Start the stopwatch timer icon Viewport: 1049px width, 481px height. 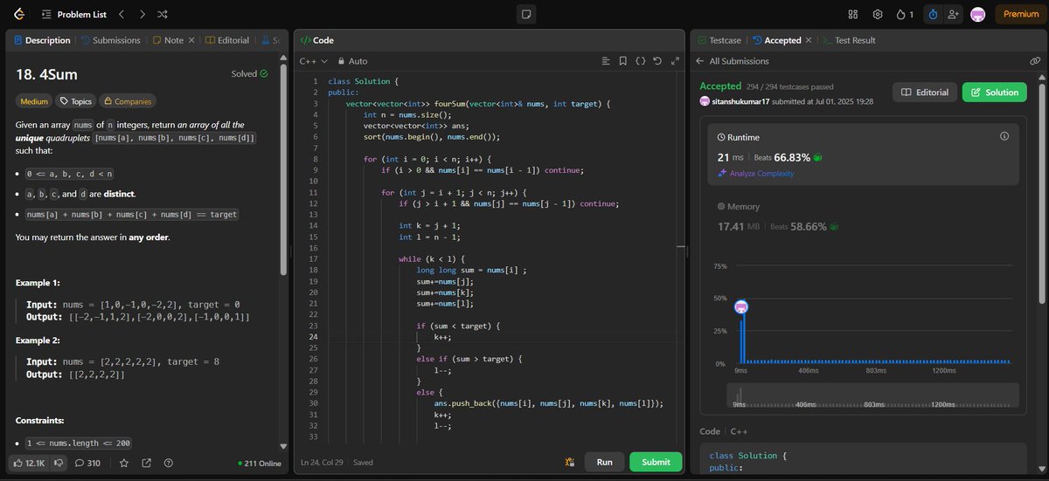click(x=933, y=14)
